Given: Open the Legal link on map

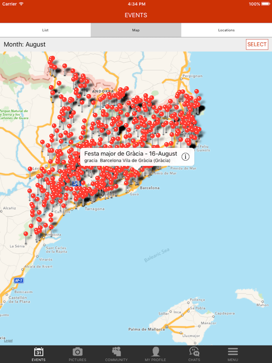Looking at the screenshot, I should coord(8,340).
